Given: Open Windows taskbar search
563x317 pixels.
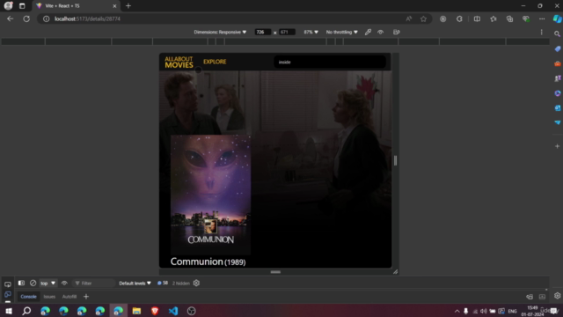Looking at the screenshot, I should coord(26,311).
